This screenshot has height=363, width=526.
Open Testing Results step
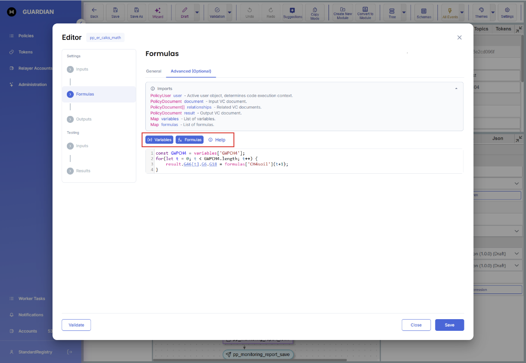point(83,171)
